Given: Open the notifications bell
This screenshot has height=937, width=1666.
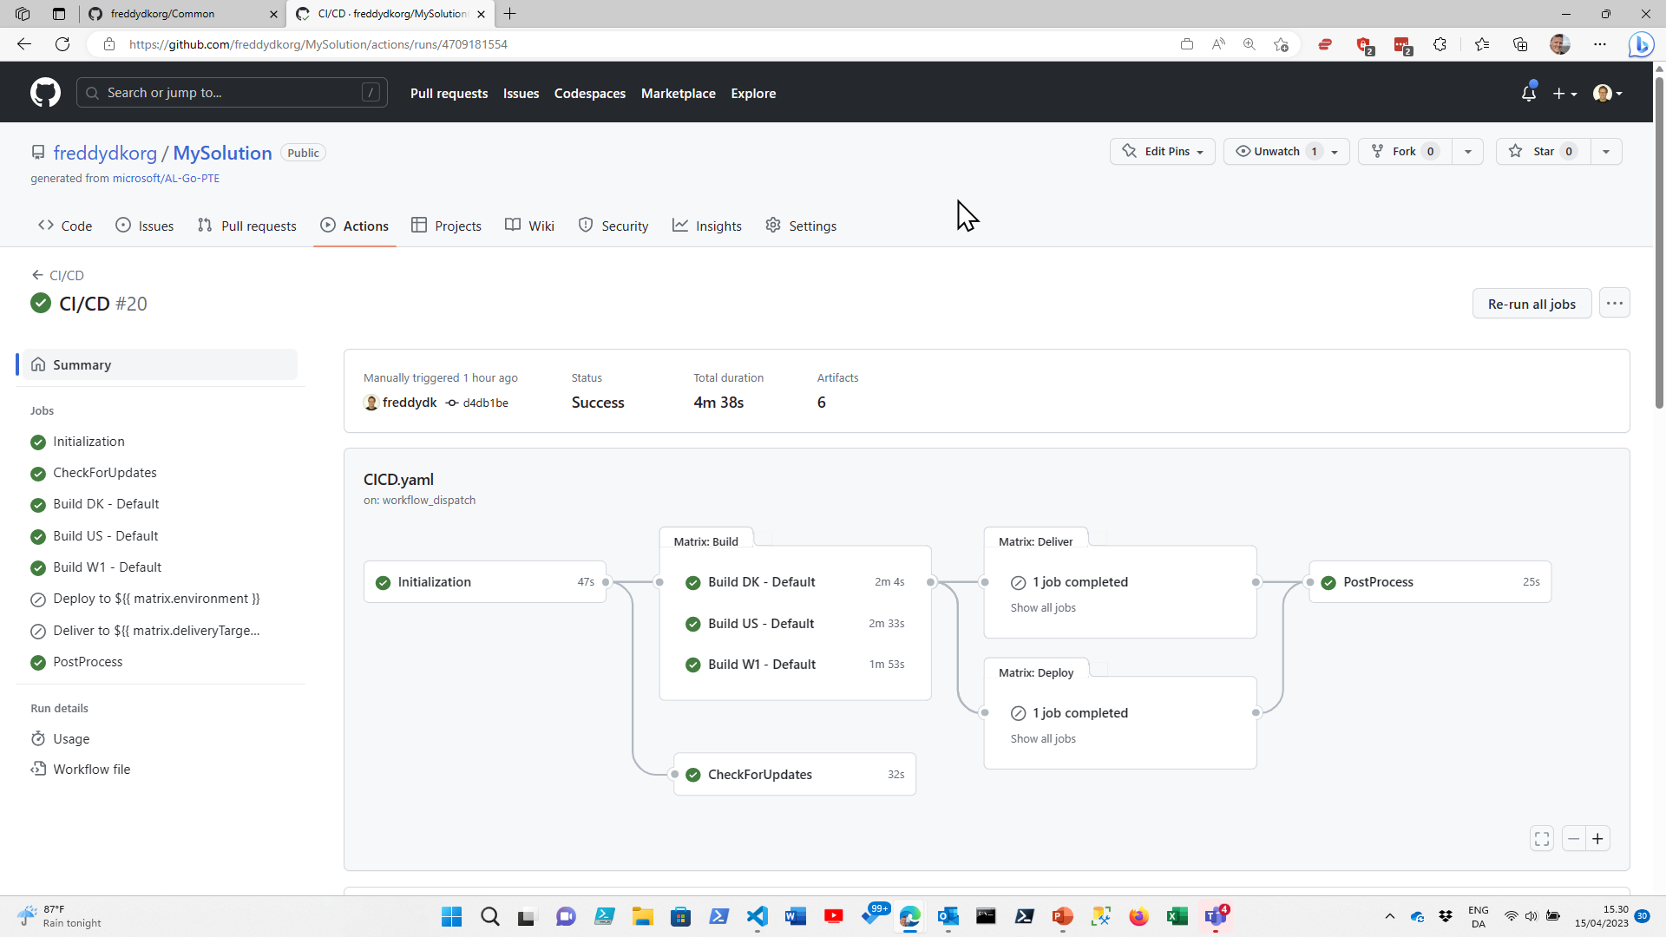Looking at the screenshot, I should (x=1528, y=93).
